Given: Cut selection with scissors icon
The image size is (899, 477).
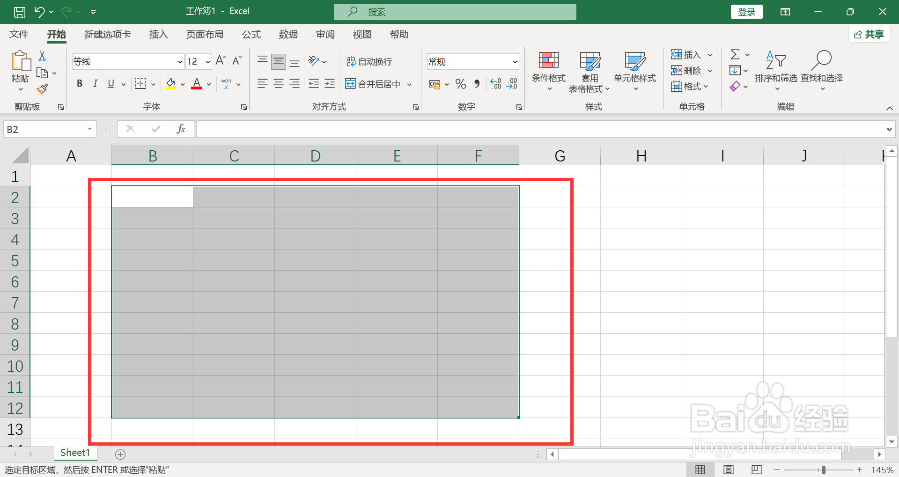Looking at the screenshot, I should [x=42, y=56].
